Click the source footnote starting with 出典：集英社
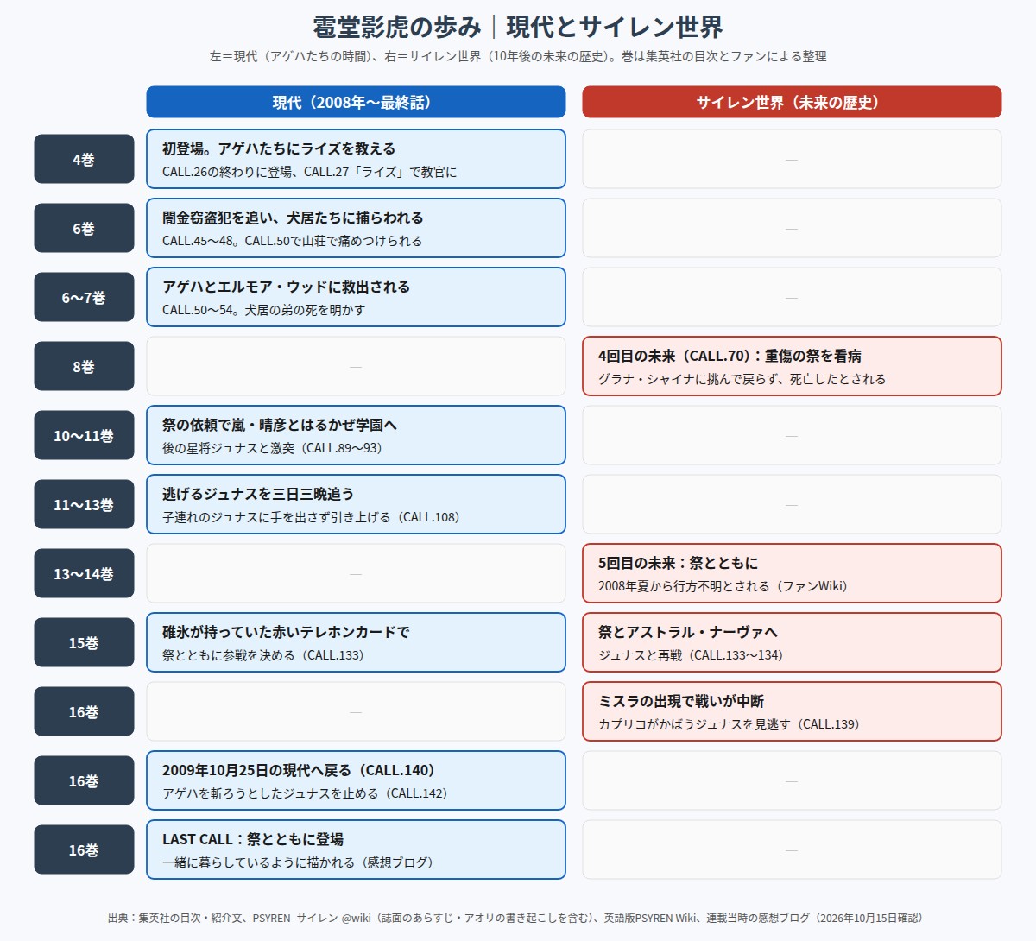The width and height of the screenshot is (1036, 941). pyautogui.click(x=518, y=918)
